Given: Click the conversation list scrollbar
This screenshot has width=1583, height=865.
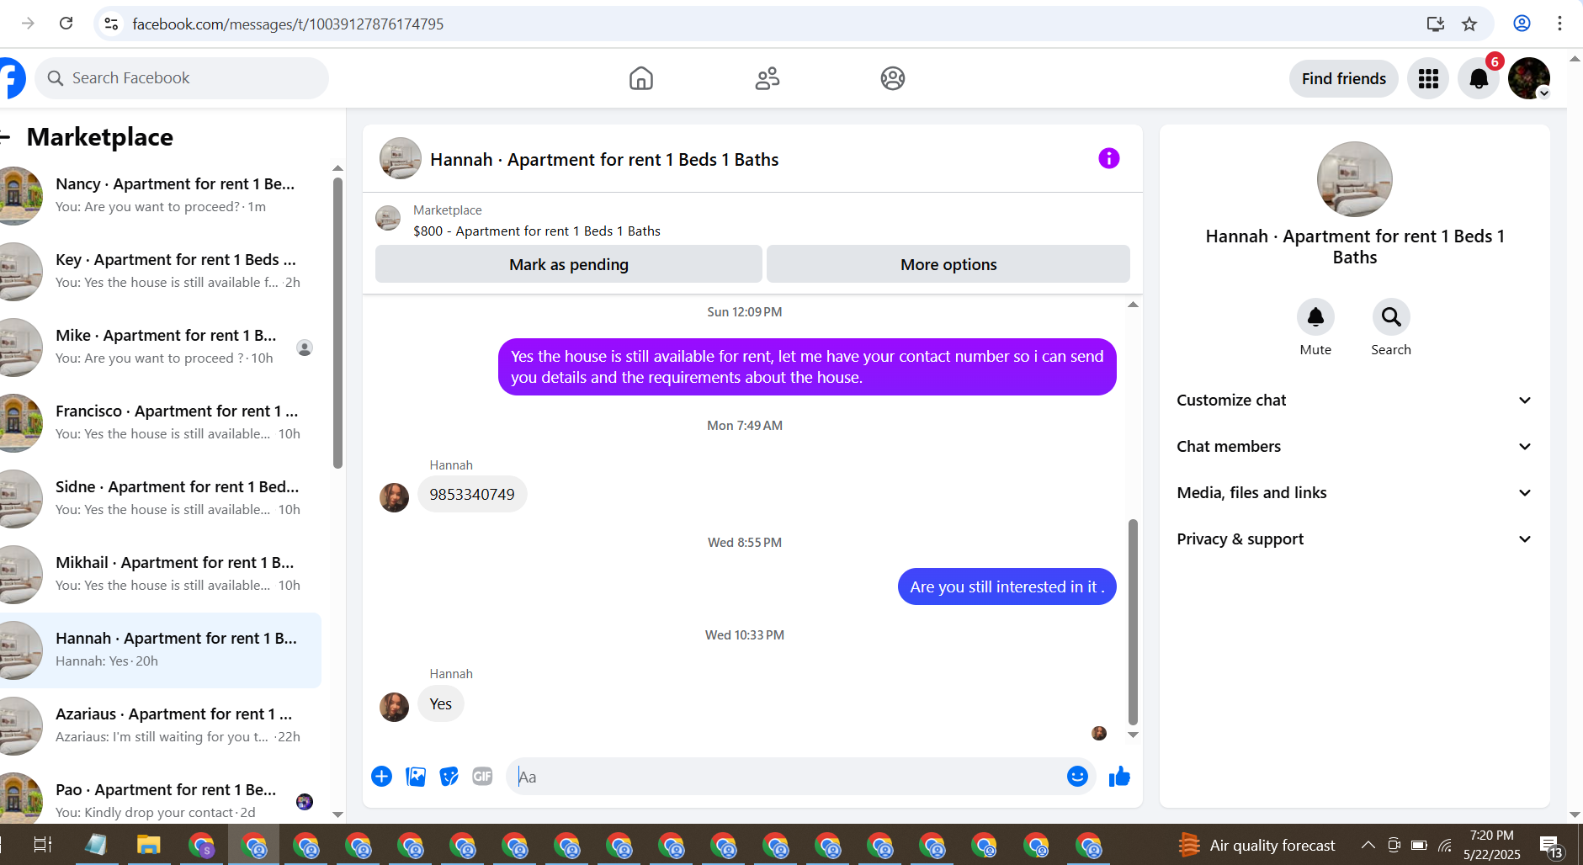Looking at the screenshot, I should pyautogui.click(x=337, y=323).
